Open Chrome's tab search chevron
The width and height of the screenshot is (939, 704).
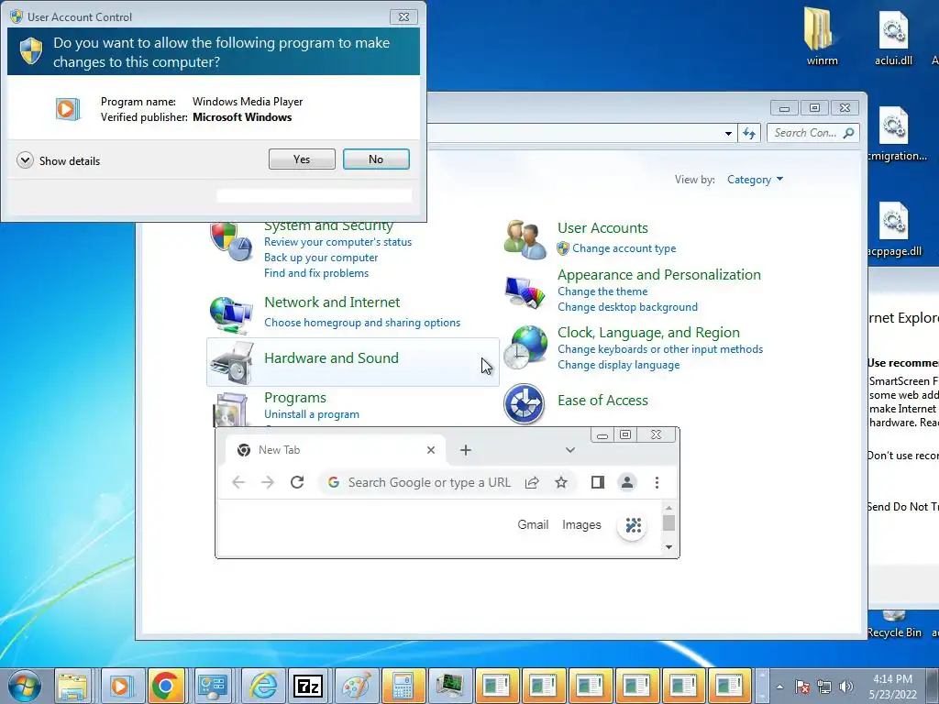[570, 450]
